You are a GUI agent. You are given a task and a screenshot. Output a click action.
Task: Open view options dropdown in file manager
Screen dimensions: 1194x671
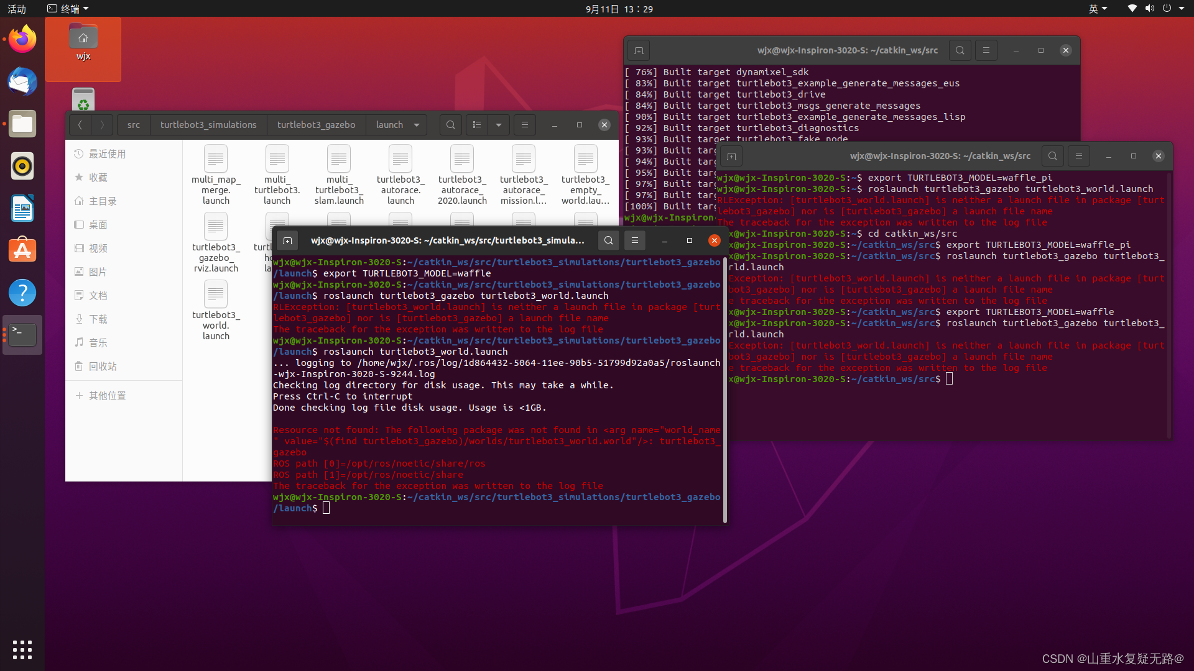499,125
